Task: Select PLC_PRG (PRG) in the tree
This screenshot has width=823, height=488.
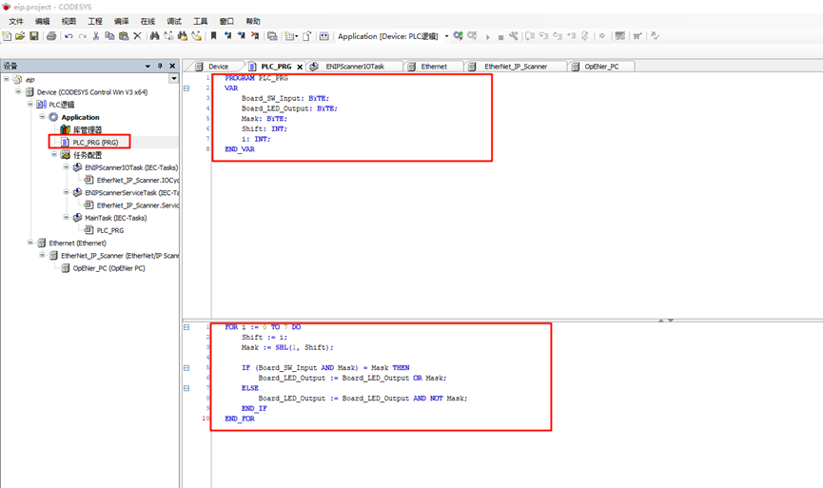Action: [95, 142]
